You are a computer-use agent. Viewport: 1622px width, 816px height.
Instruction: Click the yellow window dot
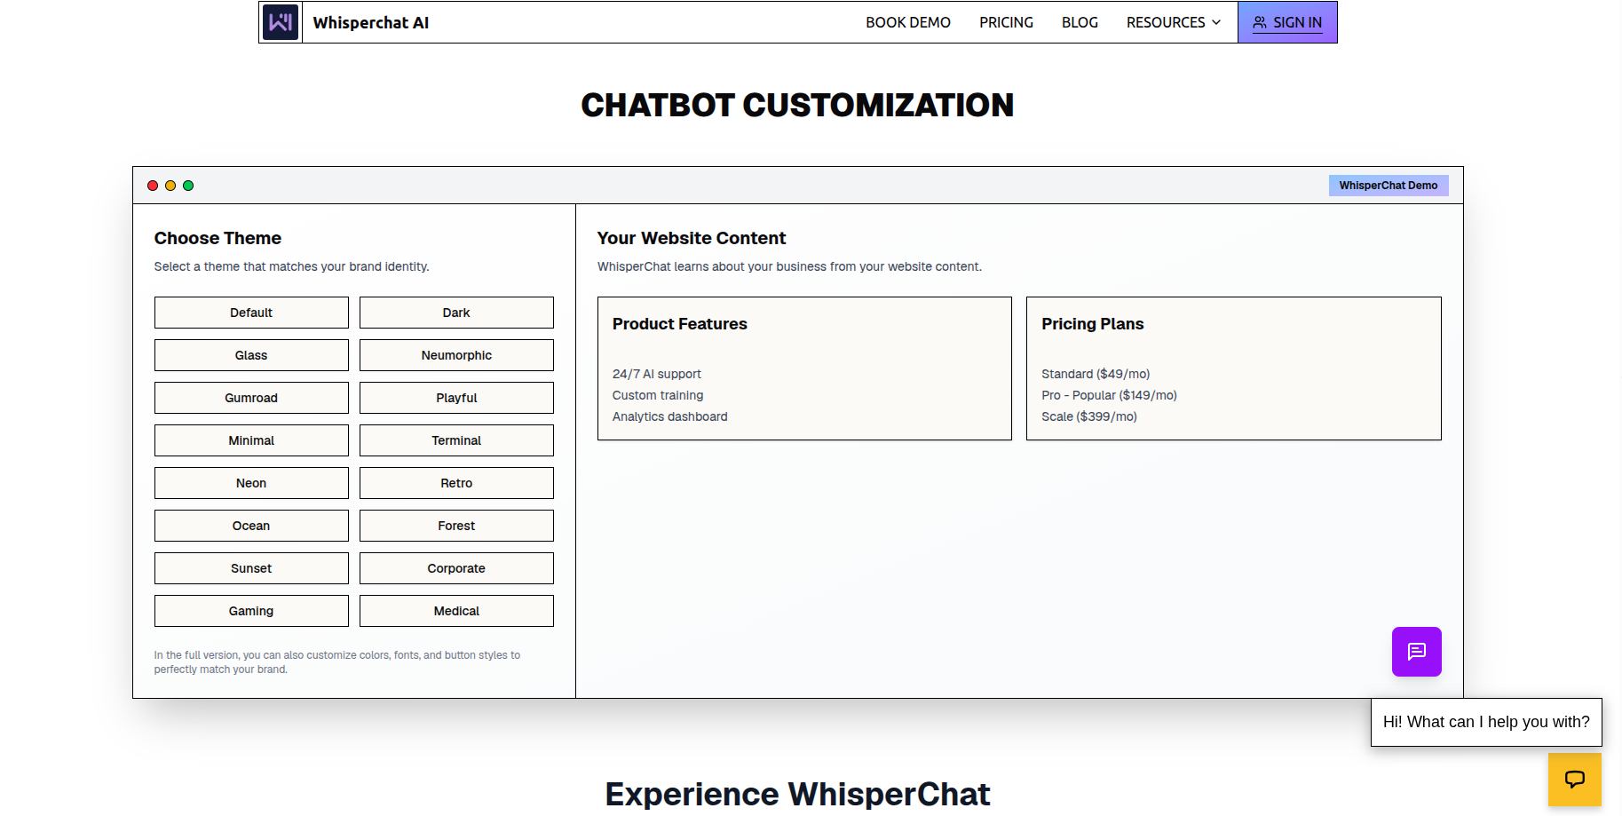click(x=170, y=186)
